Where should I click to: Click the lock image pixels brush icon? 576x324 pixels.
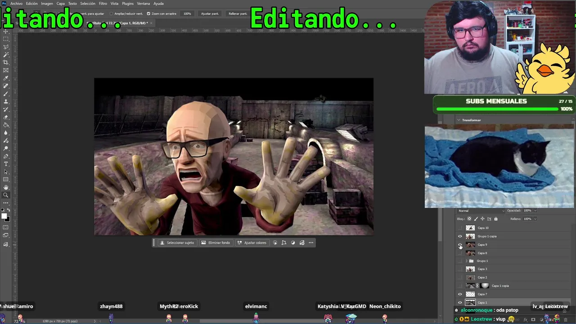coord(476,219)
